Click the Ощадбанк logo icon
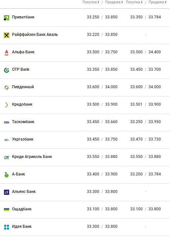The height and width of the screenshot is (239, 170). coord(7,210)
